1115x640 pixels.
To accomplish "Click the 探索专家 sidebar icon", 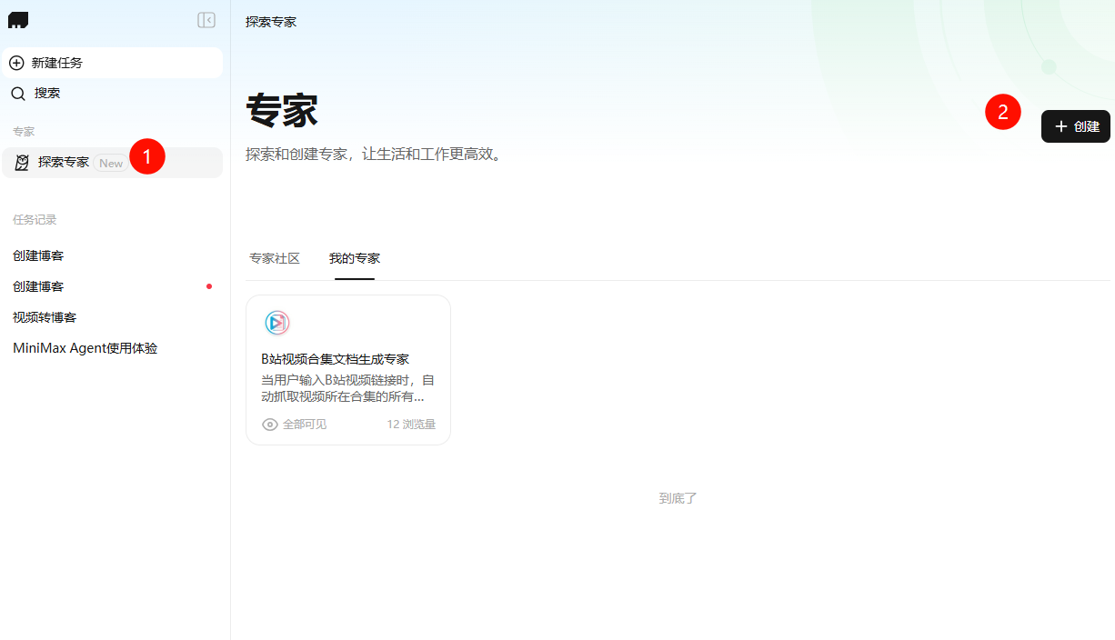I will click(22, 163).
